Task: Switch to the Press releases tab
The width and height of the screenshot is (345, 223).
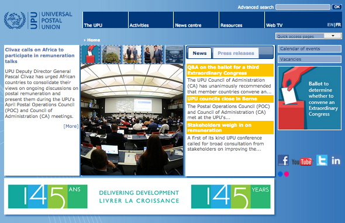Action: coord(236,53)
